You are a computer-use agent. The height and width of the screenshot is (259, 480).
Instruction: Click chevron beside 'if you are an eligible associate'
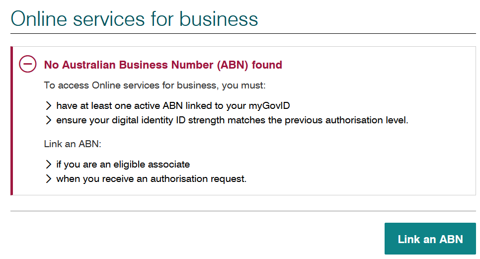pos(48,165)
